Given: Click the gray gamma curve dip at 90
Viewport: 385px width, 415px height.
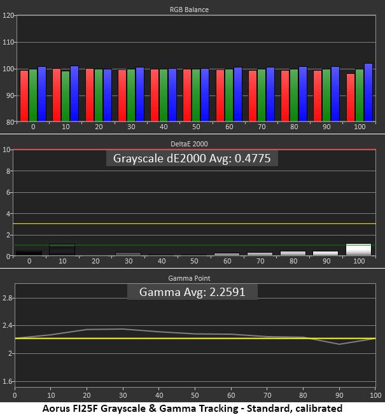Looking at the screenshot, I should coord(339,344).
